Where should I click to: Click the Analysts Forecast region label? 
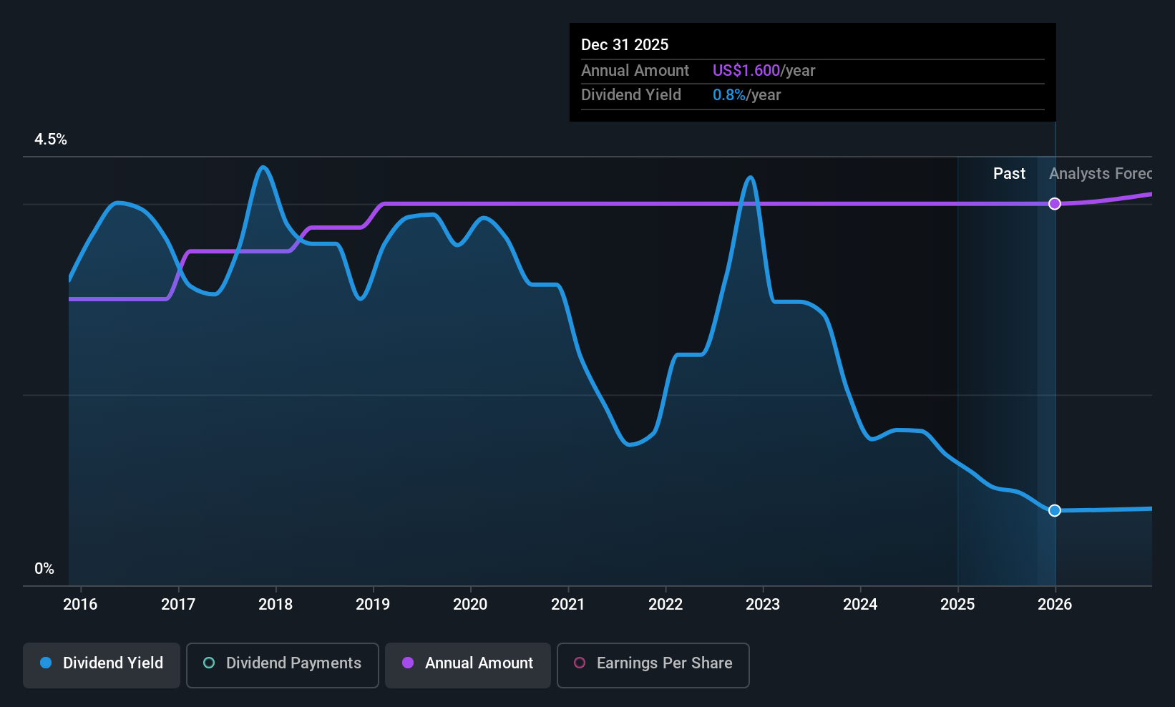click(1101, 173)
